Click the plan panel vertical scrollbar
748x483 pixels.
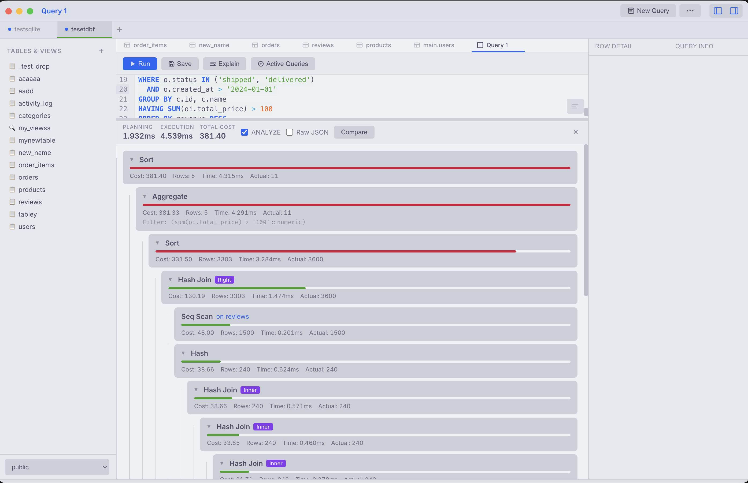(x=586, y=220)
